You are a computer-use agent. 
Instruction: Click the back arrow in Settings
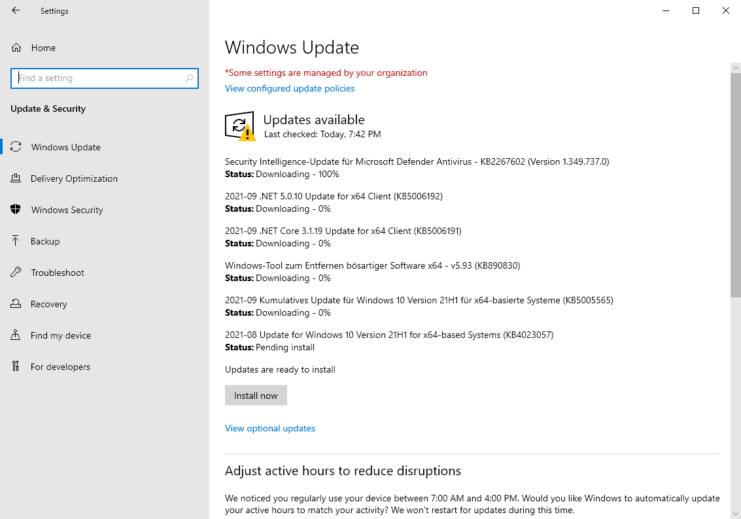click(x=16, y=10)
